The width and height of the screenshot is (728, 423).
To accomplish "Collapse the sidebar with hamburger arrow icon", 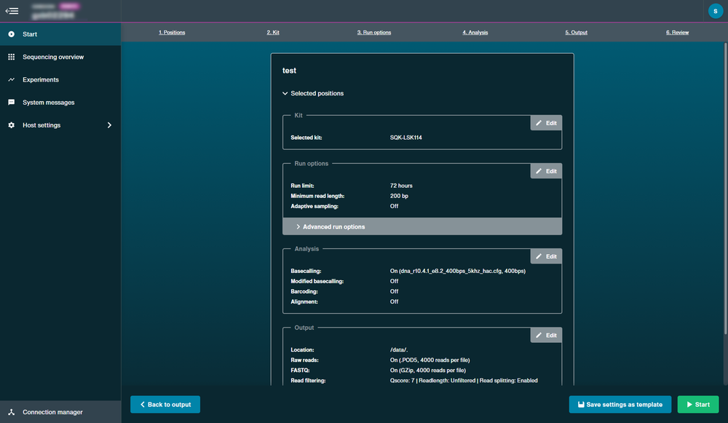I will coord(12,11).
